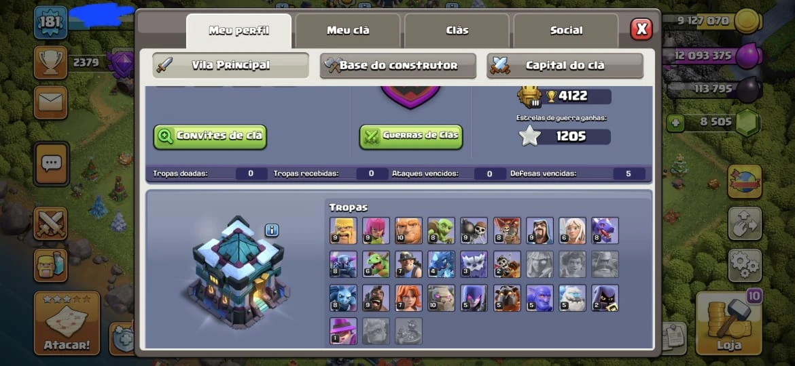Select the Baby Dragon troop icon
Screen dimensions: 795x366
pyautogui.click(x=376, y=264)
